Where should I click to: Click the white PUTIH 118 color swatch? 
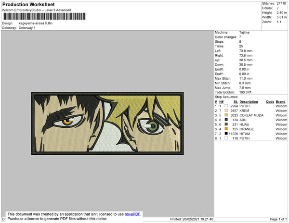(x=226, y=138)
